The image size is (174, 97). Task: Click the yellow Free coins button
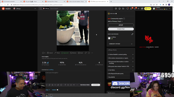(x=148, y=9)
